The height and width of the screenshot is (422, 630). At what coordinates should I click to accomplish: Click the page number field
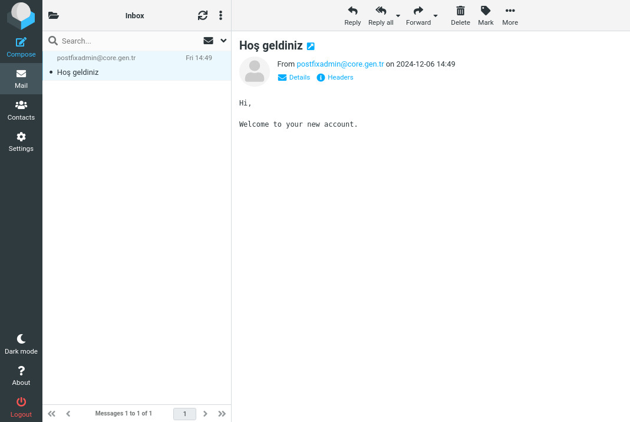coord(184,414)
